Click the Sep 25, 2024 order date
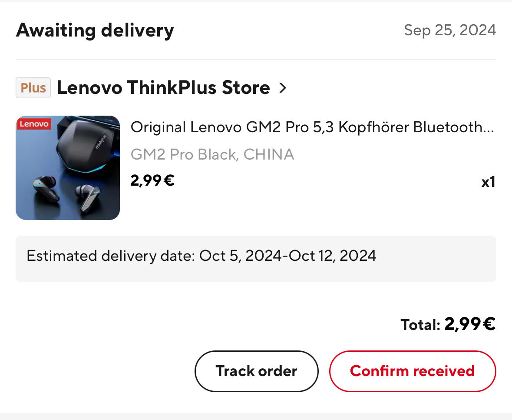512x420 pixels. pos(450,30)
